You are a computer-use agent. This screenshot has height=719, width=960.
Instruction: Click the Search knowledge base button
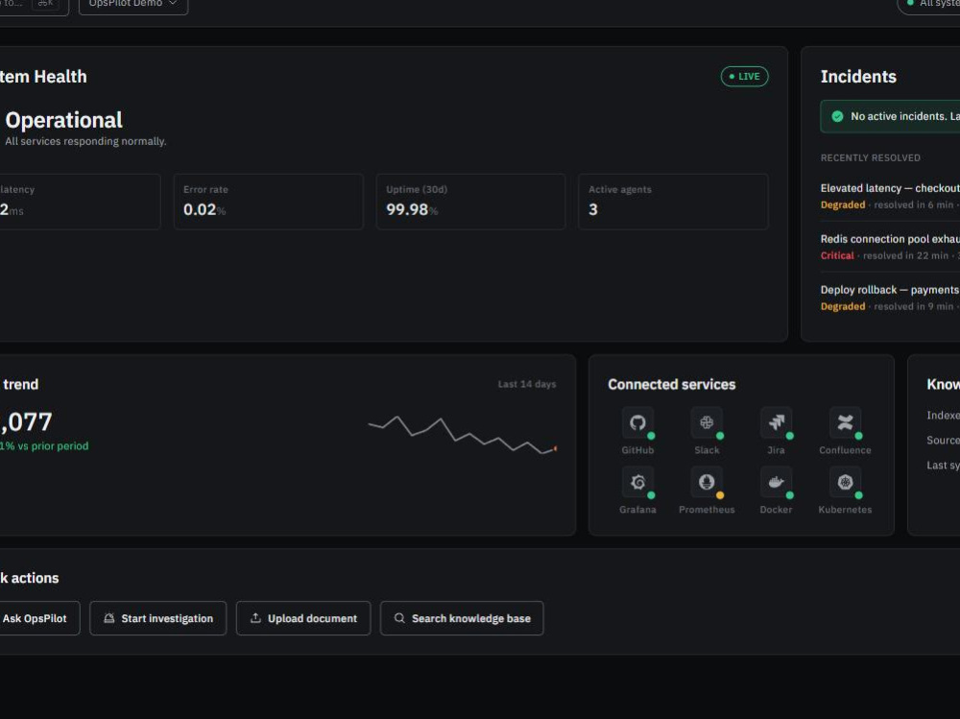(x=462, y=618)
